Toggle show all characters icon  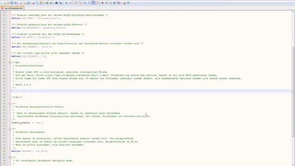pyautogui.click(x=89, y=3)
